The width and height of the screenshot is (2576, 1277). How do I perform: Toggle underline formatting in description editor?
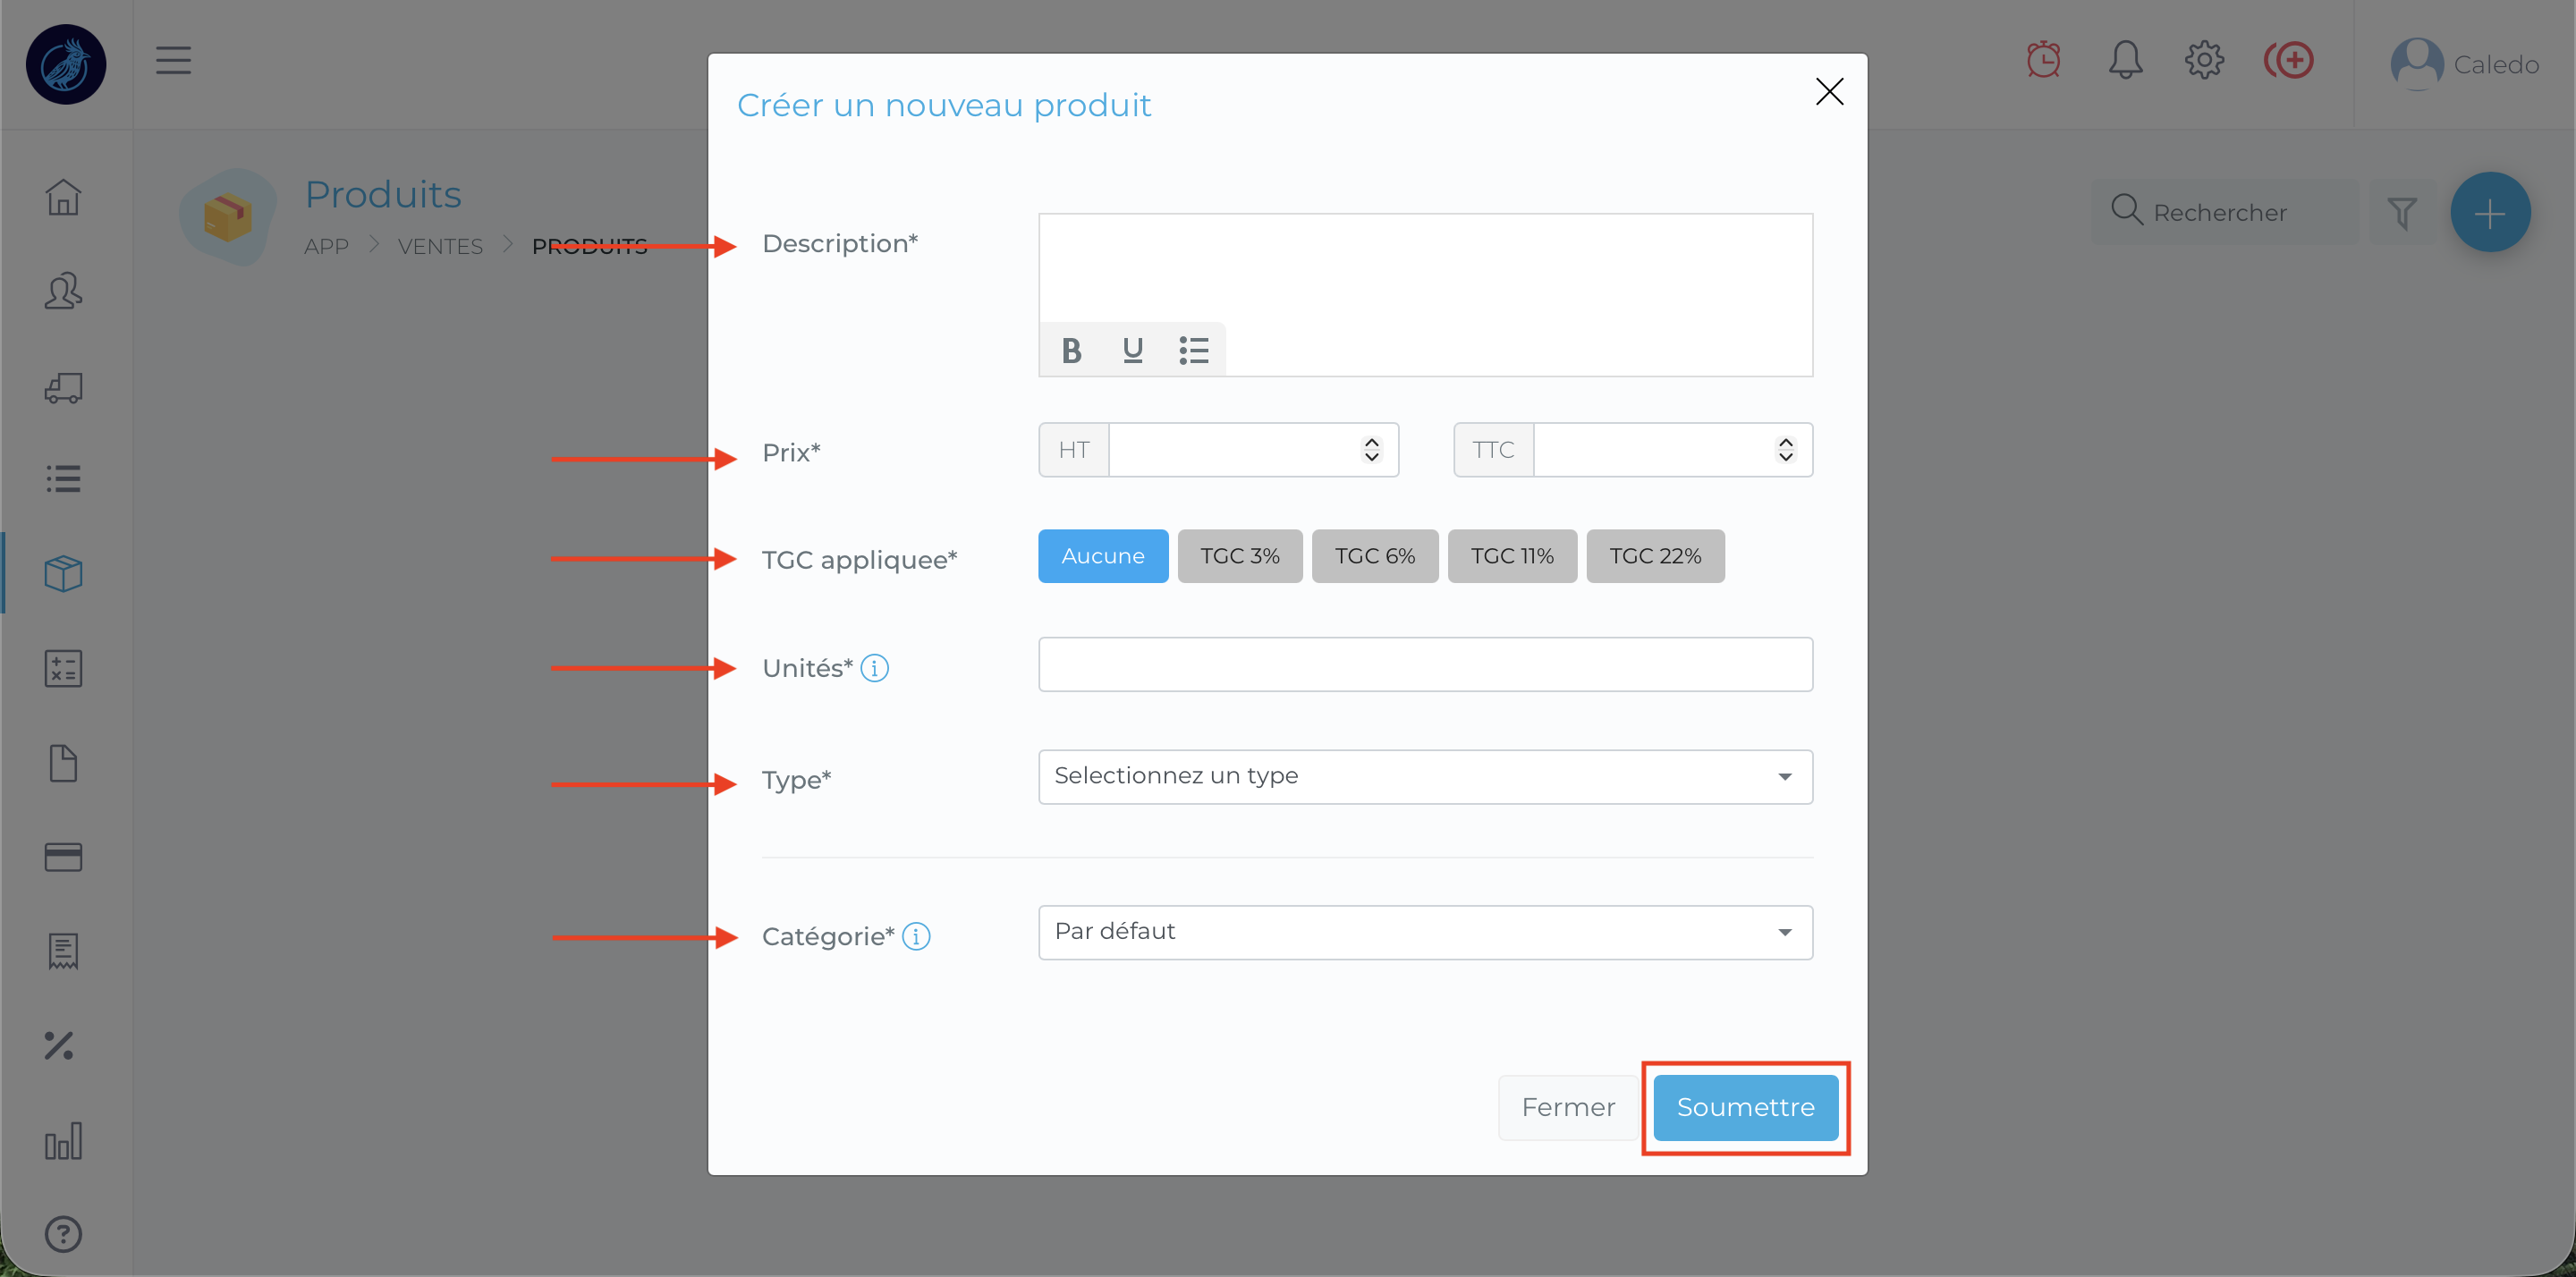[1132, 350]
